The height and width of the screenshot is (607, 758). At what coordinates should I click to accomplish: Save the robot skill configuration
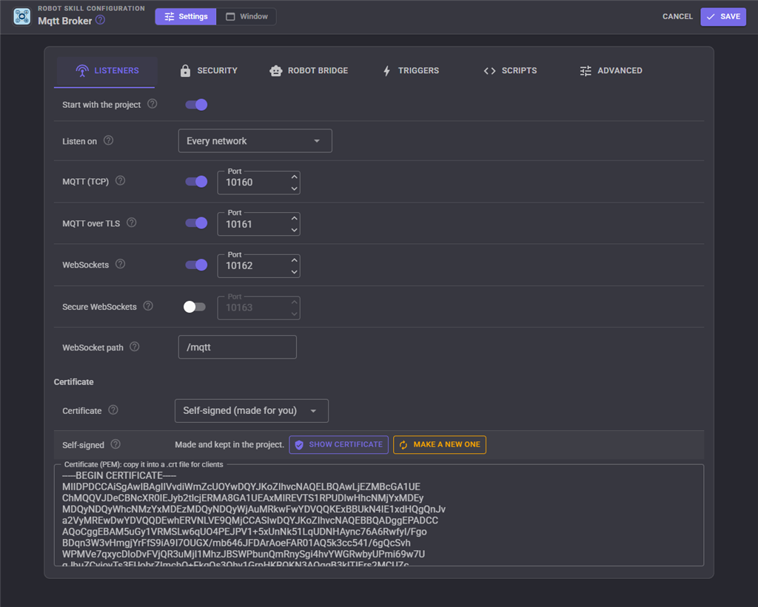click(723, 16)
